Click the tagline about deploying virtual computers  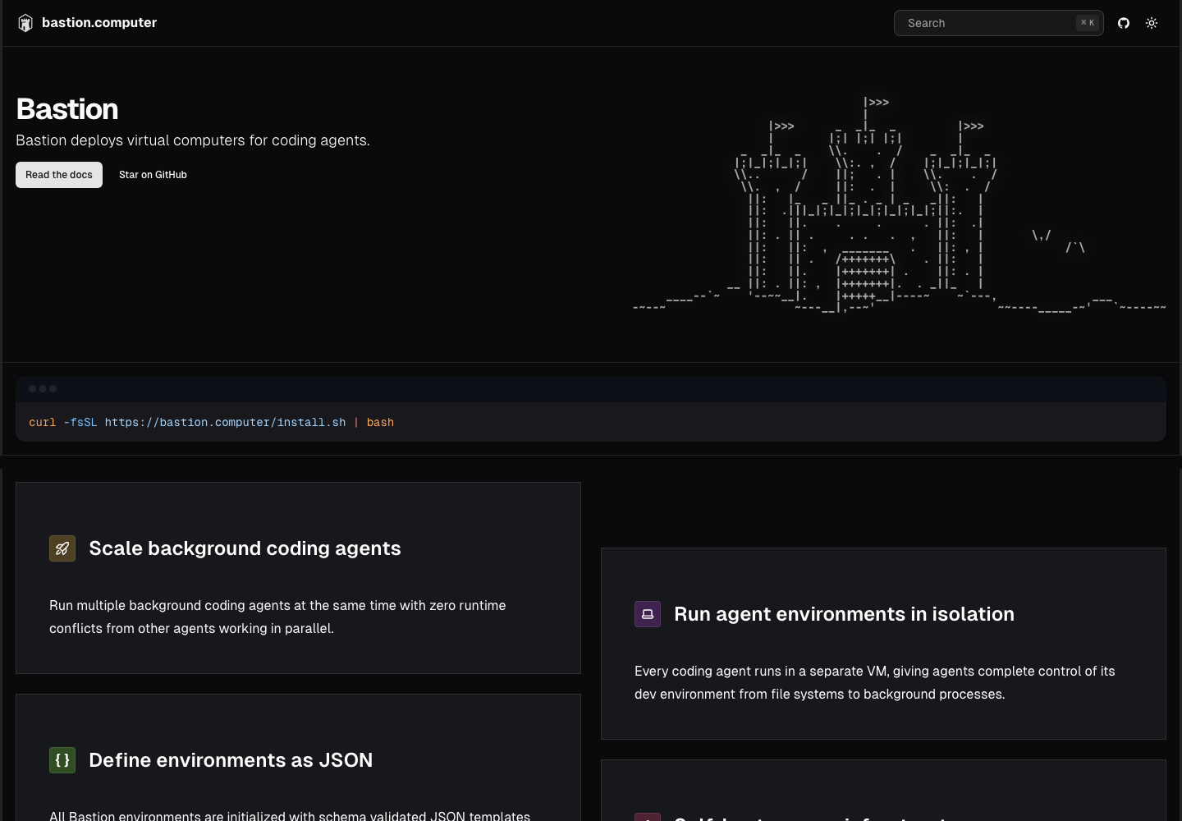[193, 140]
